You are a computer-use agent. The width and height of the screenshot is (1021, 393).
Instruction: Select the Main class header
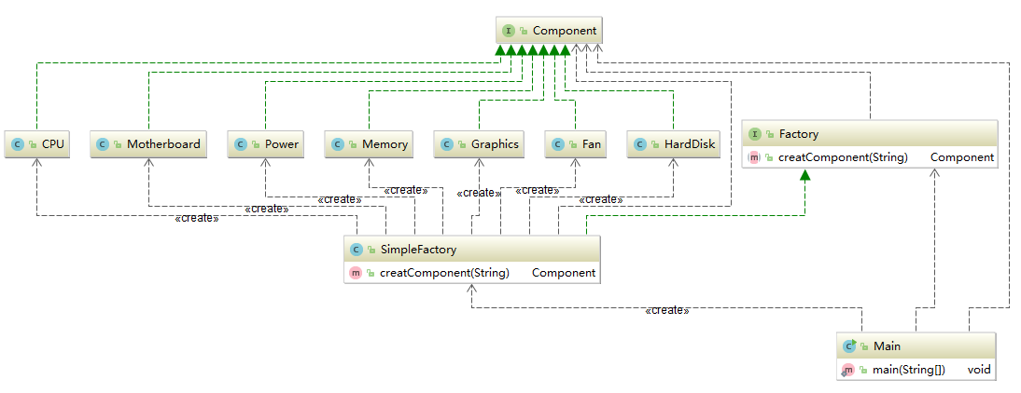pos(916,346)
